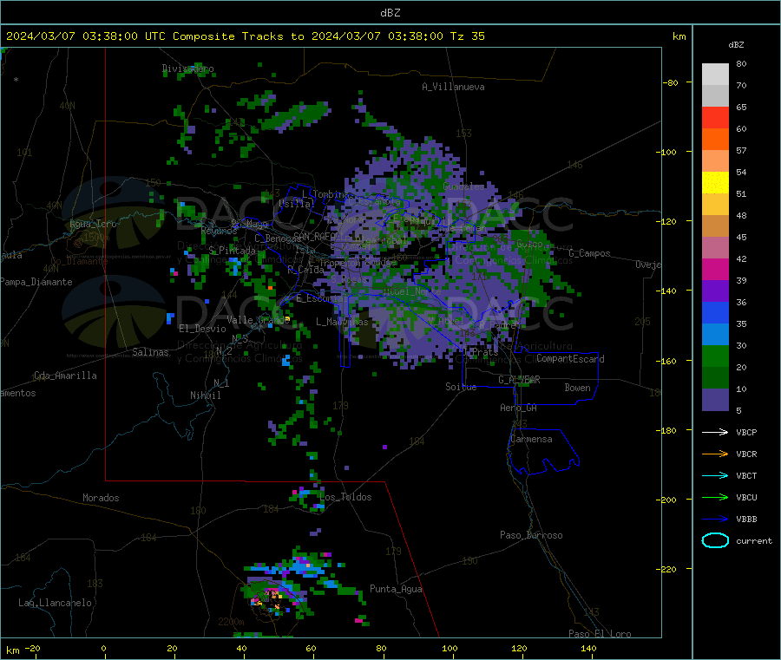
Task: Click the Morados map label
Action: point(101,498)
